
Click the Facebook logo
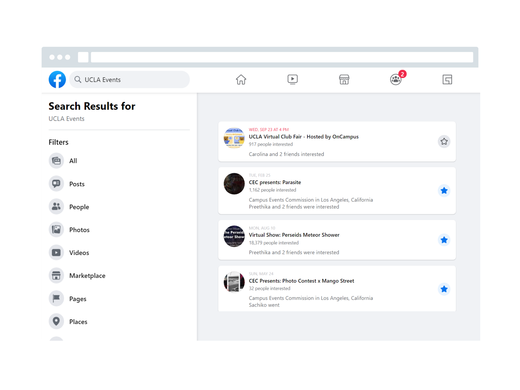point(57,80)
